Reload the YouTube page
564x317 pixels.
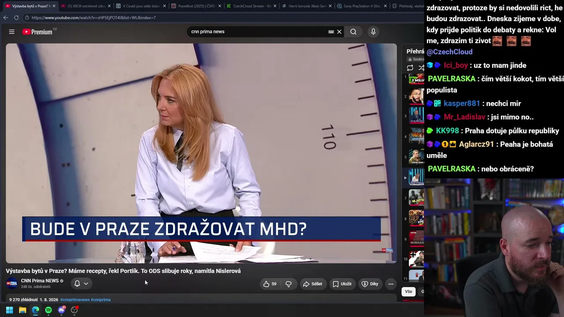16,18
